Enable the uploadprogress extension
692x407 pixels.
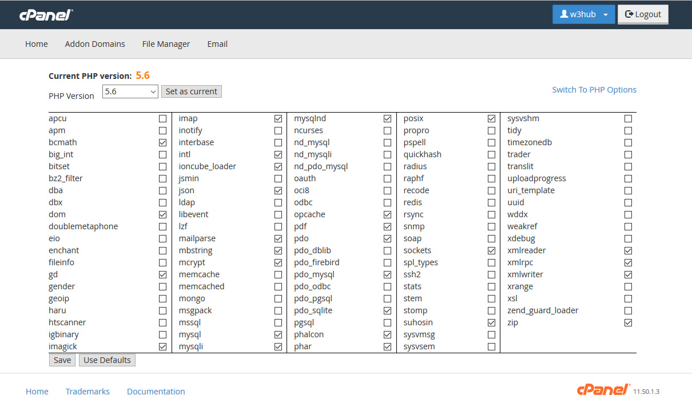click(x=629, y=178)
